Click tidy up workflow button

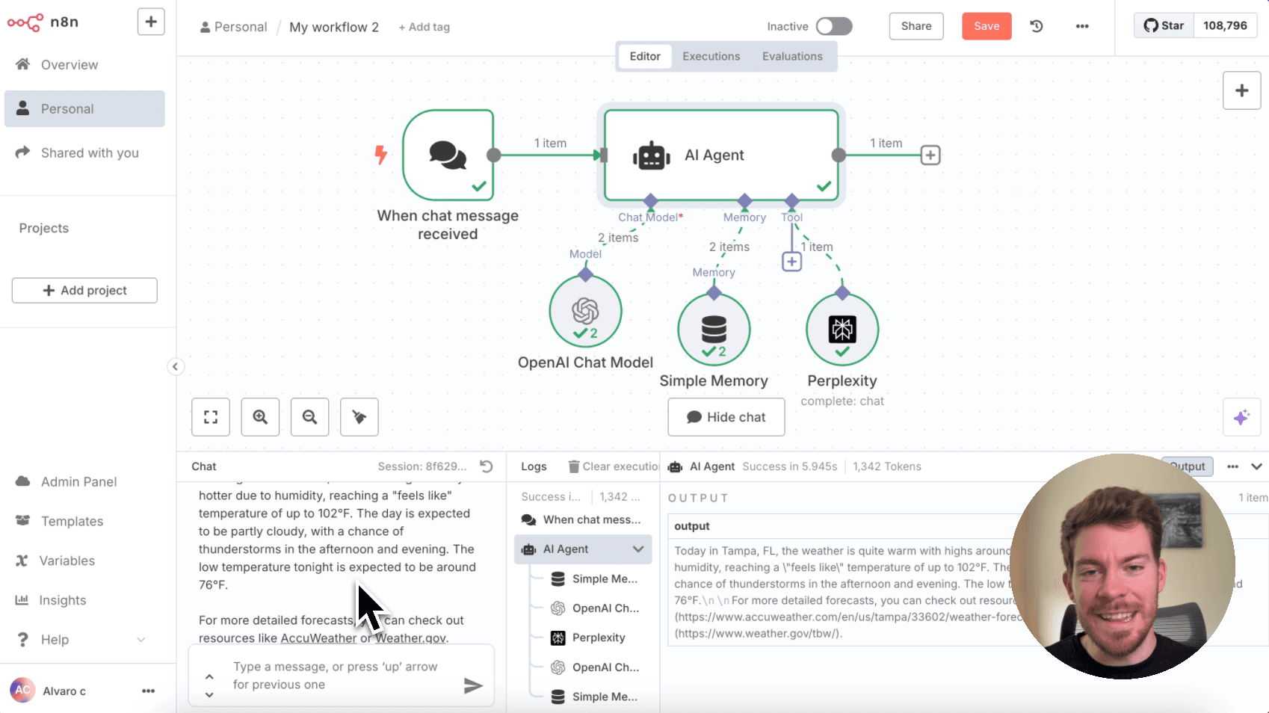pyautogui.click(x=359, y=417)
